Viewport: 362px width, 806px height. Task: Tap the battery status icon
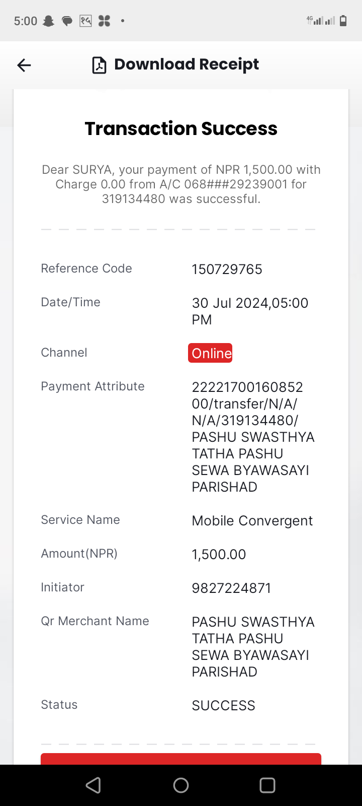343,21
